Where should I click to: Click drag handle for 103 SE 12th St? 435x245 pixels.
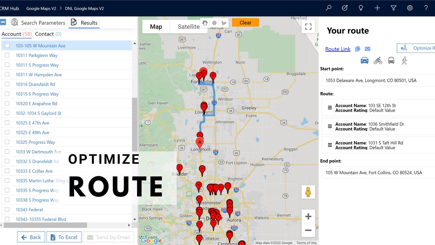pyautogui.click(x=330, y=108)
